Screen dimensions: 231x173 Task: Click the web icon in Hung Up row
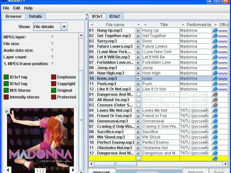[215, 31]
